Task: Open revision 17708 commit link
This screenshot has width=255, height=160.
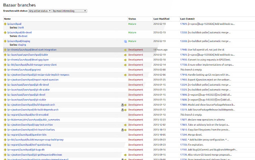Action: (x=183, y=65)
